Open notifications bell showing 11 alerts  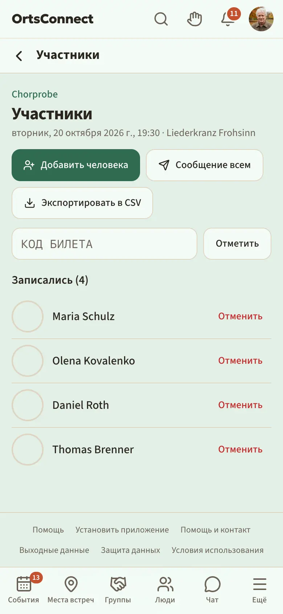pyautogui.click(x=228, y=19)
